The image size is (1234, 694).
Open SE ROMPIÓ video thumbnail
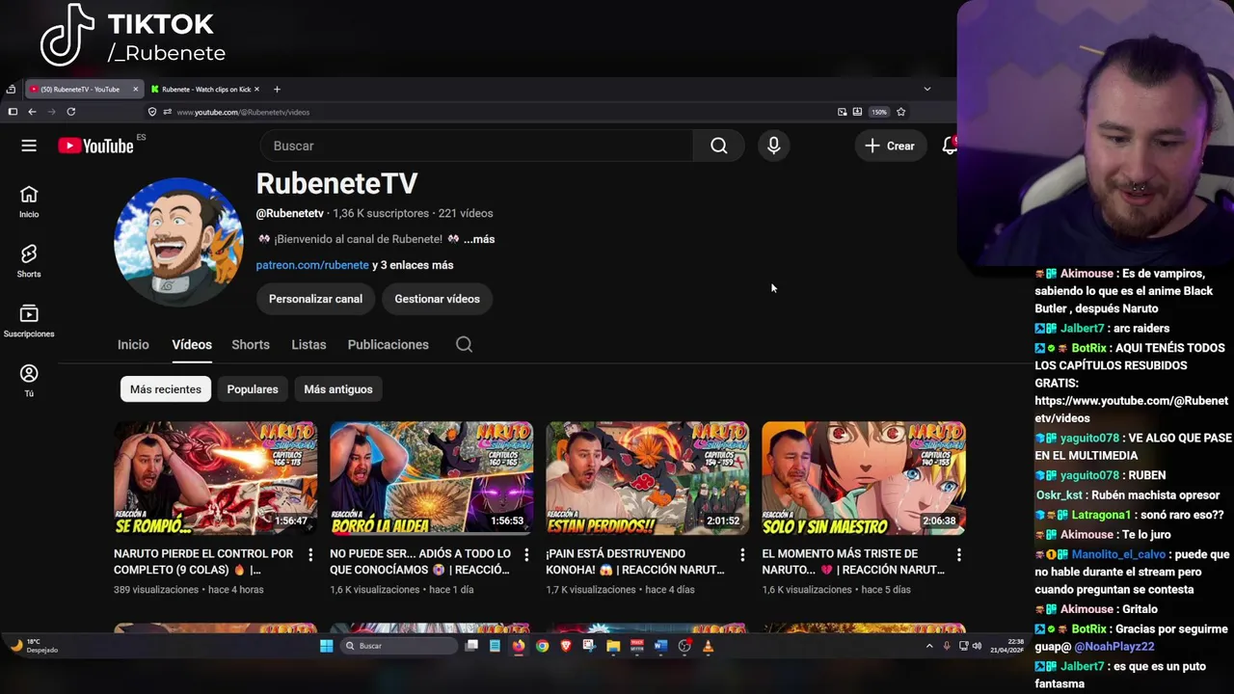coord(215,478)
